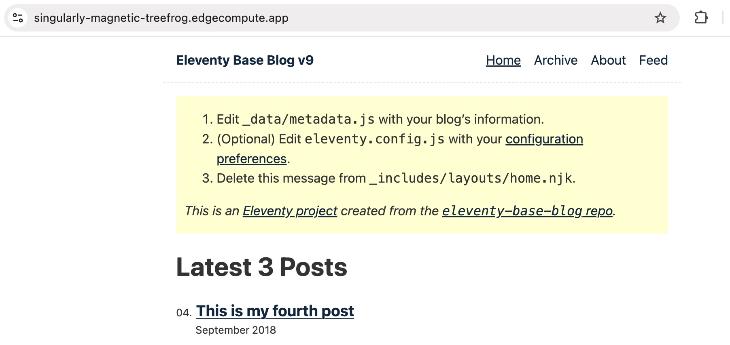Open the Feed link

tap(654, 60)
